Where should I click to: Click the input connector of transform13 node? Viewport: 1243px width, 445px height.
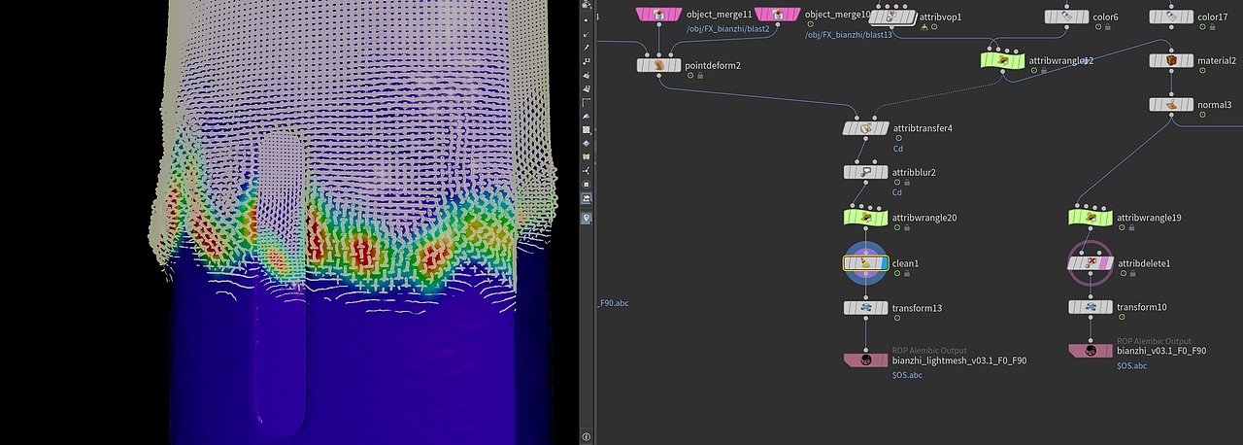[x=865, y=295]
